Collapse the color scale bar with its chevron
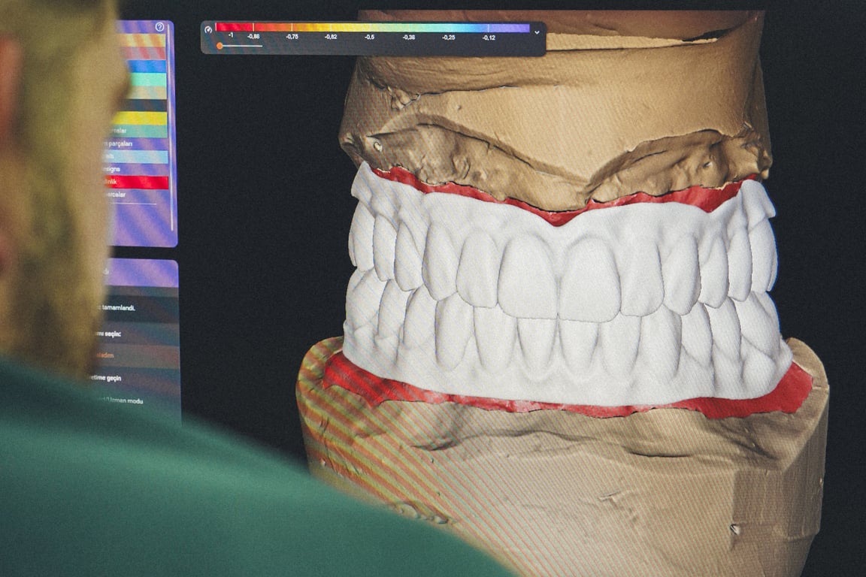 (x=537, y=32)
